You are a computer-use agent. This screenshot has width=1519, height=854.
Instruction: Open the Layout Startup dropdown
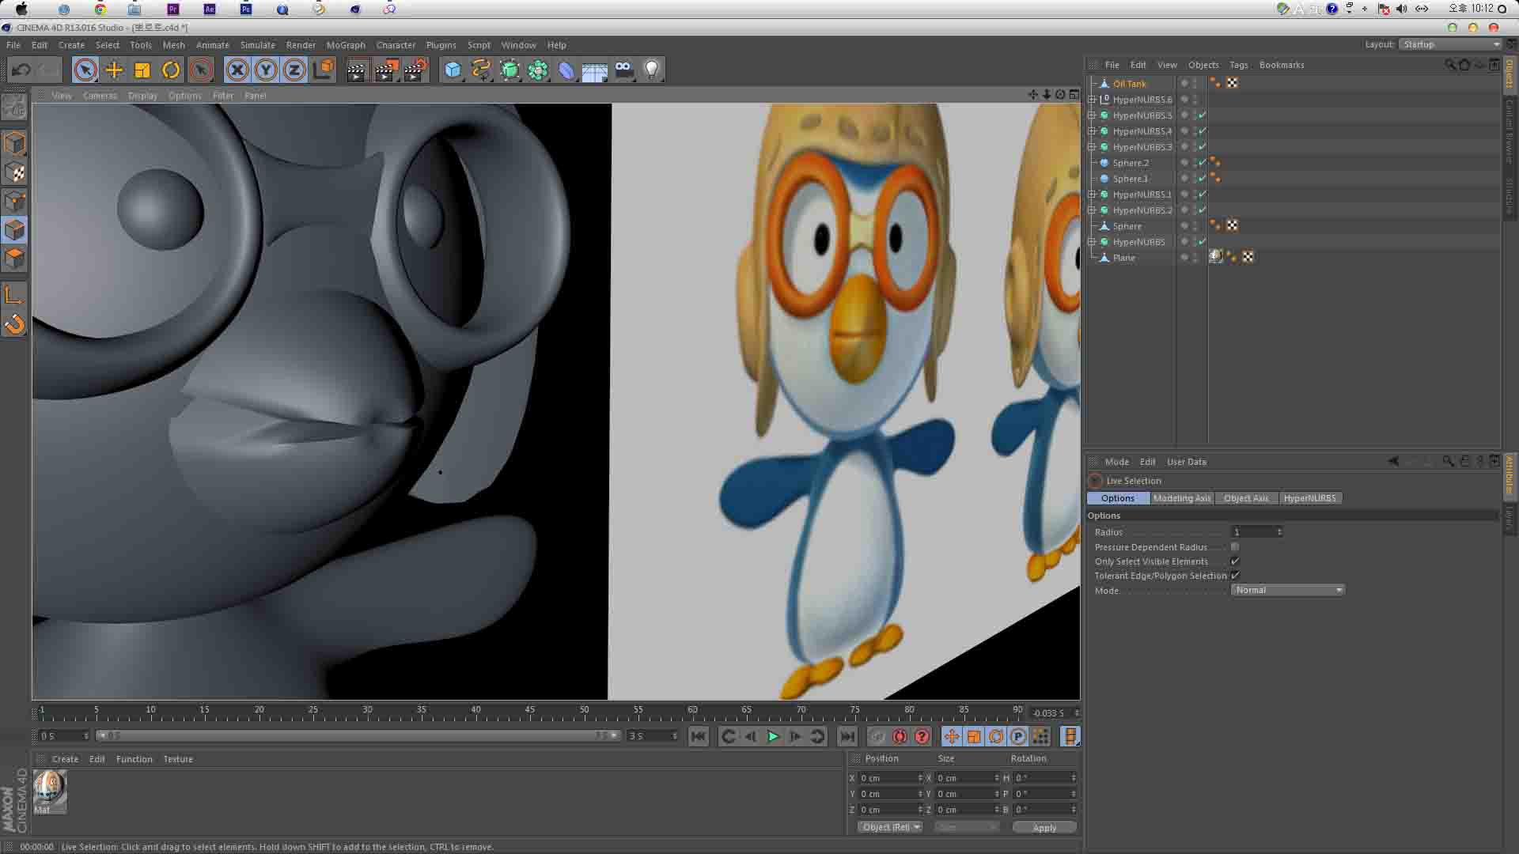[x=1450, y=44]
